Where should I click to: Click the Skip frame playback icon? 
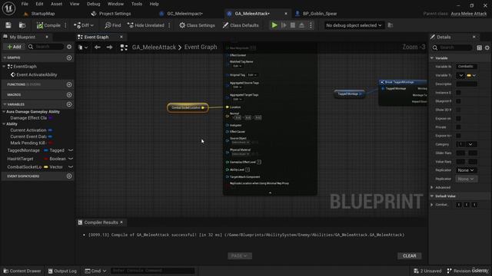coord(284,25)
